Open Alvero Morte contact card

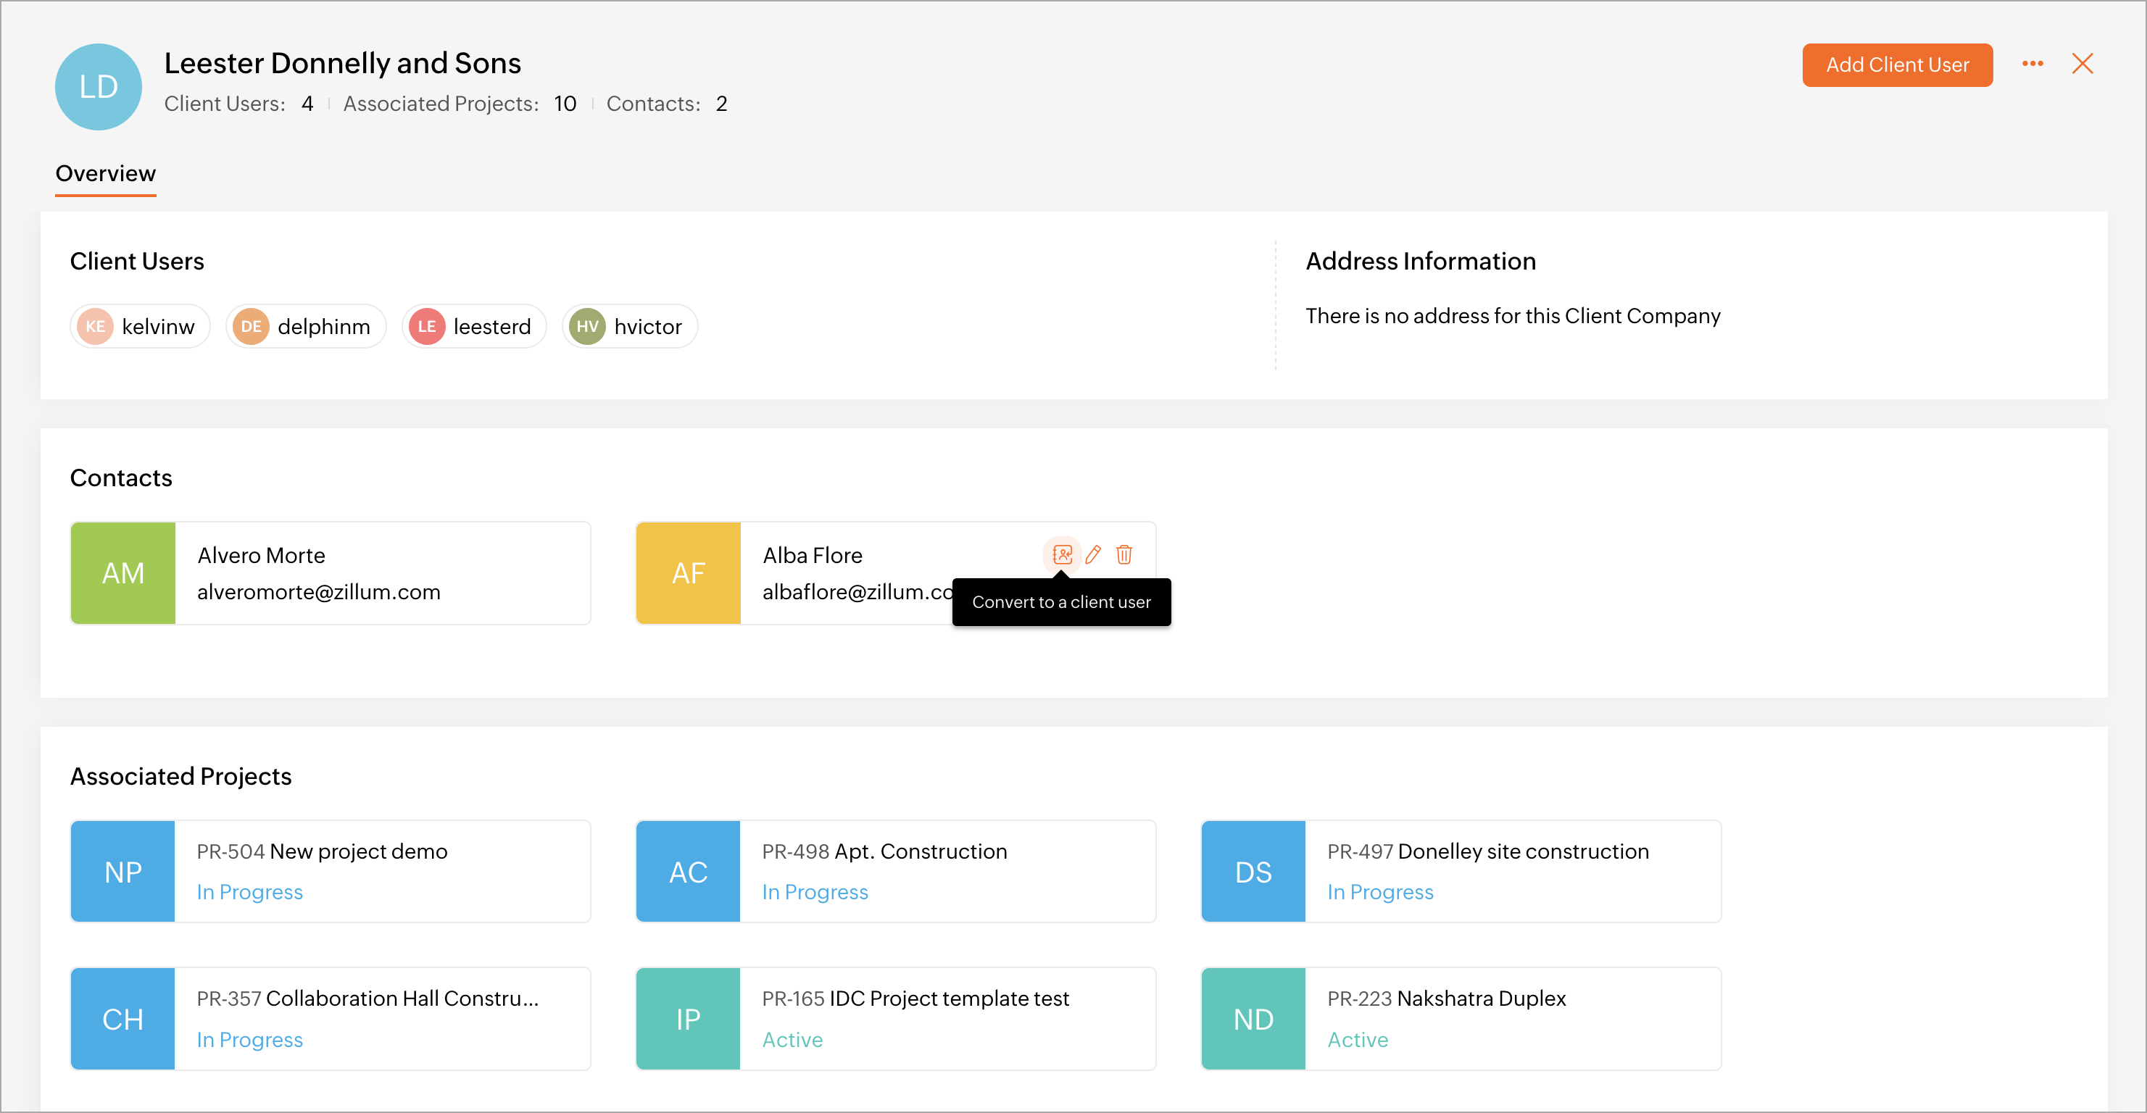click(330, 573)
